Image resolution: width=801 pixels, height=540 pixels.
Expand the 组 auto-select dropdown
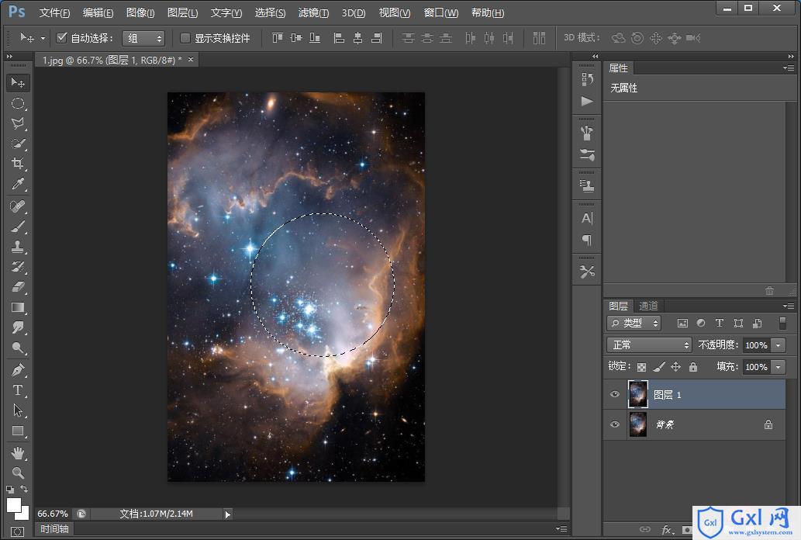tap(143, 38)
